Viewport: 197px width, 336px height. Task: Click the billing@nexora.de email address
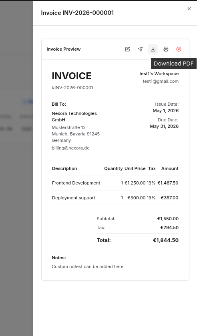[70, 148]
